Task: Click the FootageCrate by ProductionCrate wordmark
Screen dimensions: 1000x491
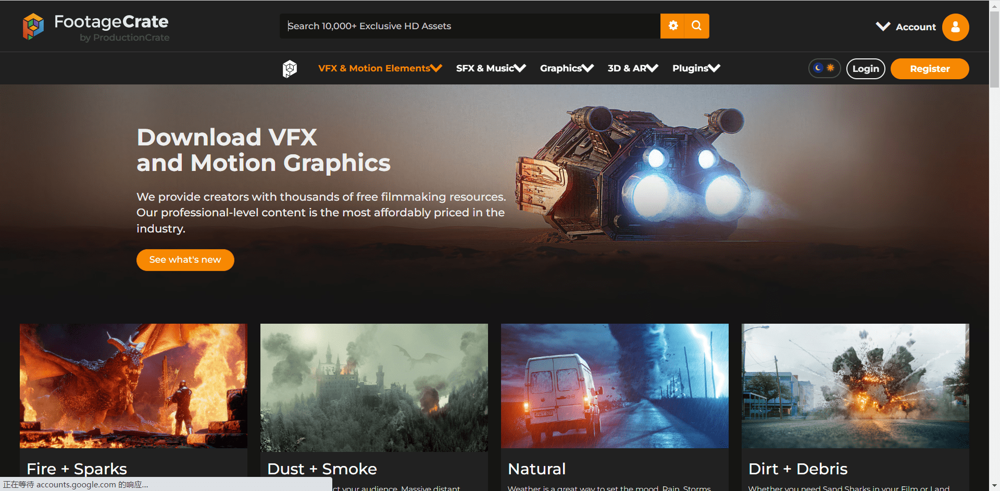Action: [111, 27]
